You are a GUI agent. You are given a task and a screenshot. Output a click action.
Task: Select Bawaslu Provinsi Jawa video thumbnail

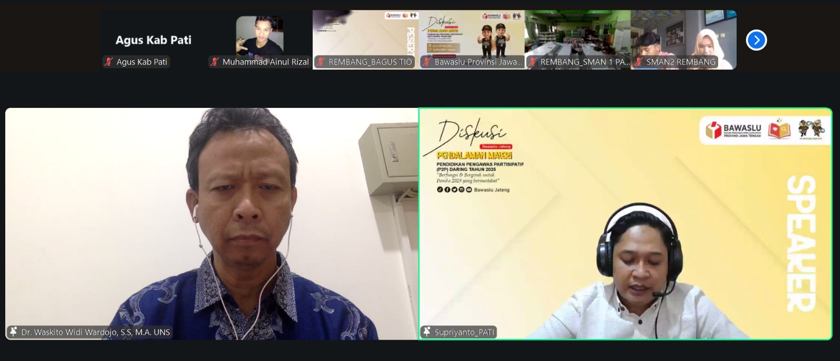pyautogui.click(x=472, y=40)
